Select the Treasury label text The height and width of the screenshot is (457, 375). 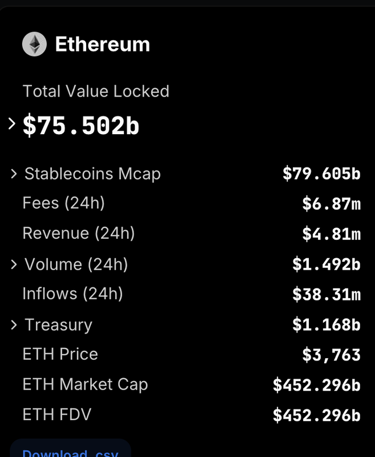click(x=59, y=325)
